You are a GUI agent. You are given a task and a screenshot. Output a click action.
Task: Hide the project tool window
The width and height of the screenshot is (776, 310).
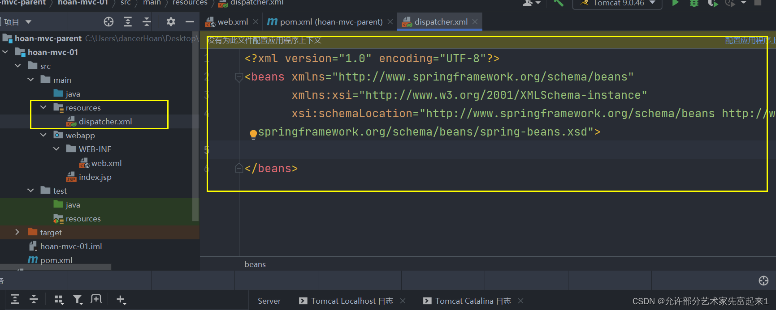tap(190, 21)
